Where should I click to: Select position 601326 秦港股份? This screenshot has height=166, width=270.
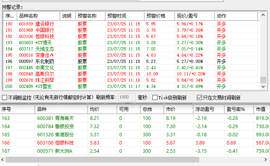pos(134,134)
